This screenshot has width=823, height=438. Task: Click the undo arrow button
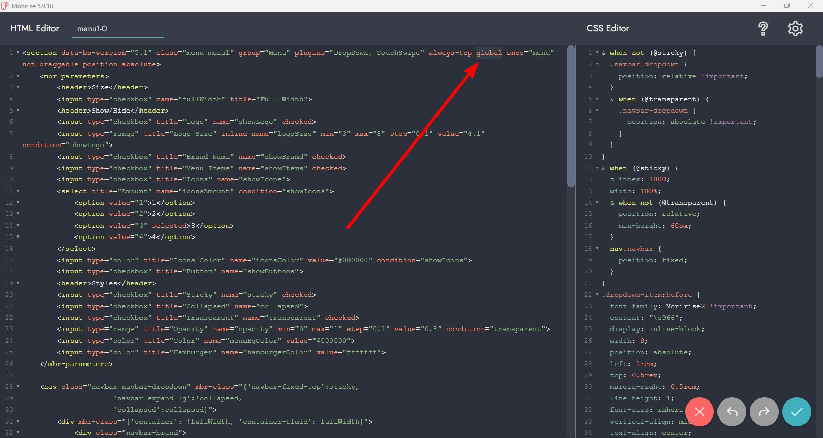[x=732, y=412]
